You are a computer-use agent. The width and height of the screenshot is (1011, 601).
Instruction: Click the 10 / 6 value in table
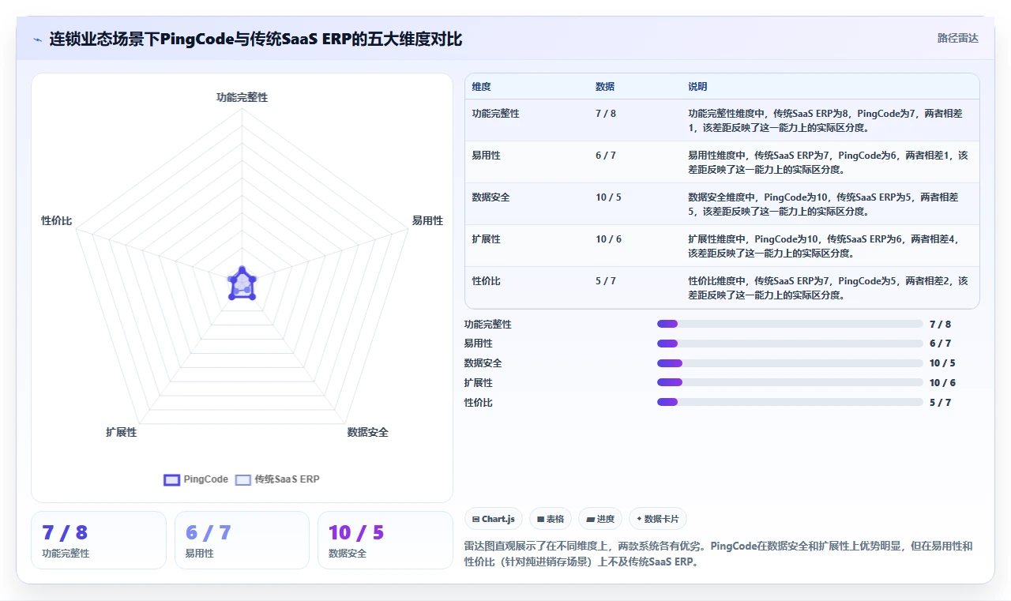pyautogui.click(x=608, y=239)
